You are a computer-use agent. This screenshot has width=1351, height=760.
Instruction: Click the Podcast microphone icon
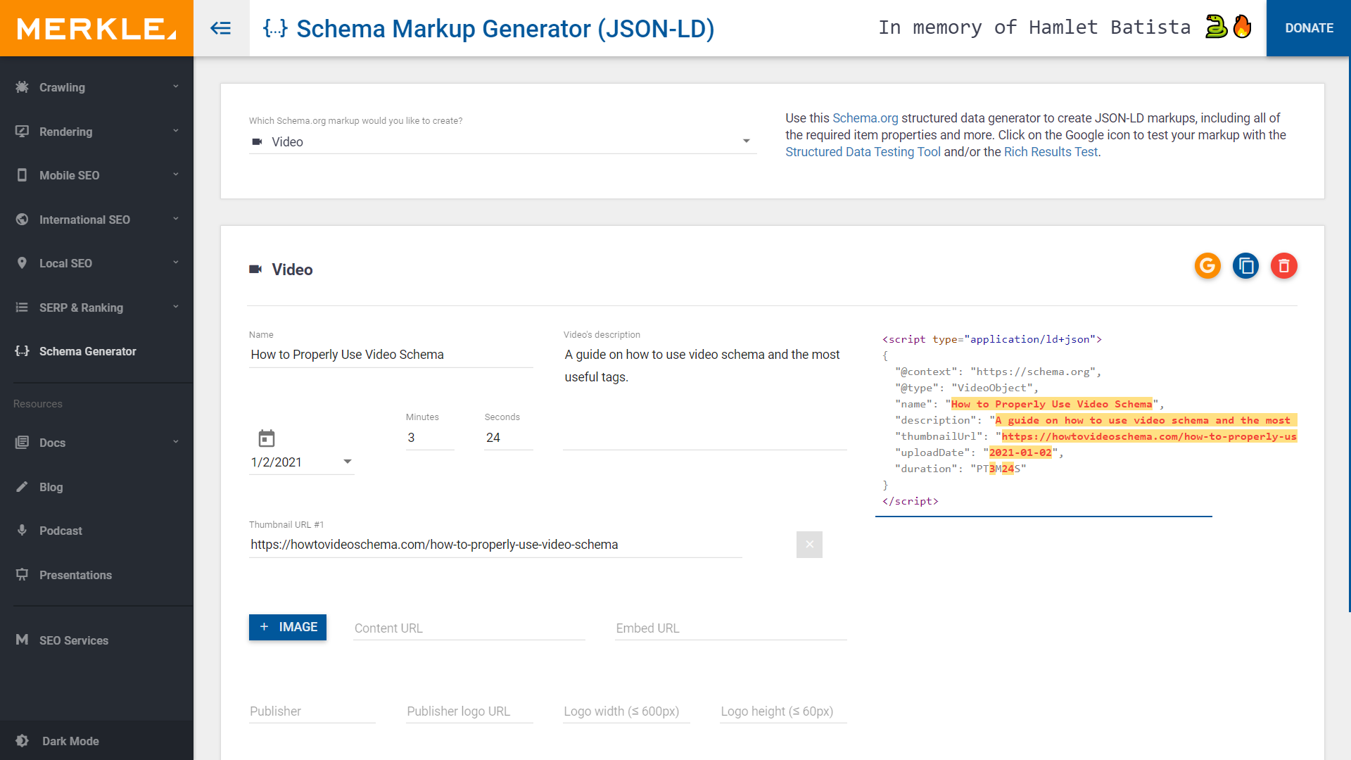point(23,531)
